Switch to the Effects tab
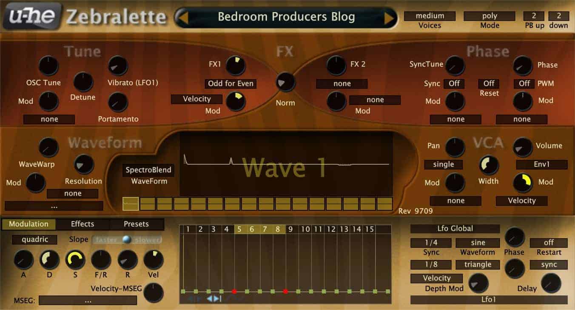Screen dimensions: 575x310 pyautogui.click(x=83, y=224)
